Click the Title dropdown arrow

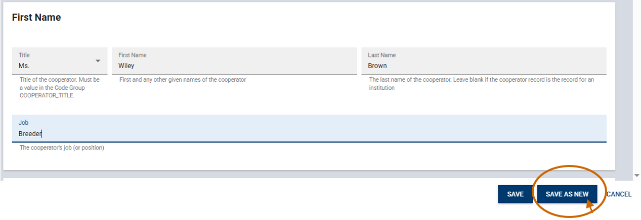pyautogui.click(x=98, y=62)
